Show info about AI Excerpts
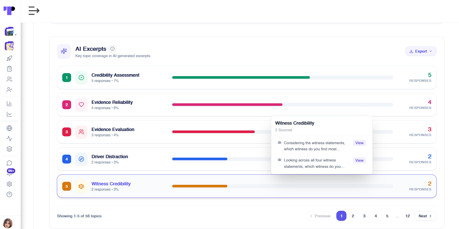 pyautogui.click(x=113, y=48)
